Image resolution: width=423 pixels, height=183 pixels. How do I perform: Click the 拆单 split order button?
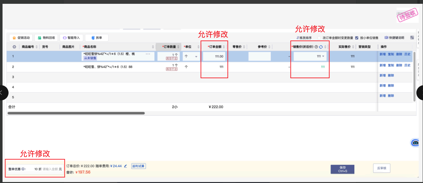(x=96, y=38)
